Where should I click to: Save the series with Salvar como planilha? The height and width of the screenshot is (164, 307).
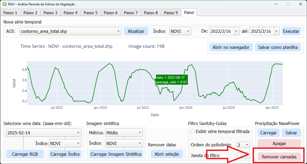point(278,48)
